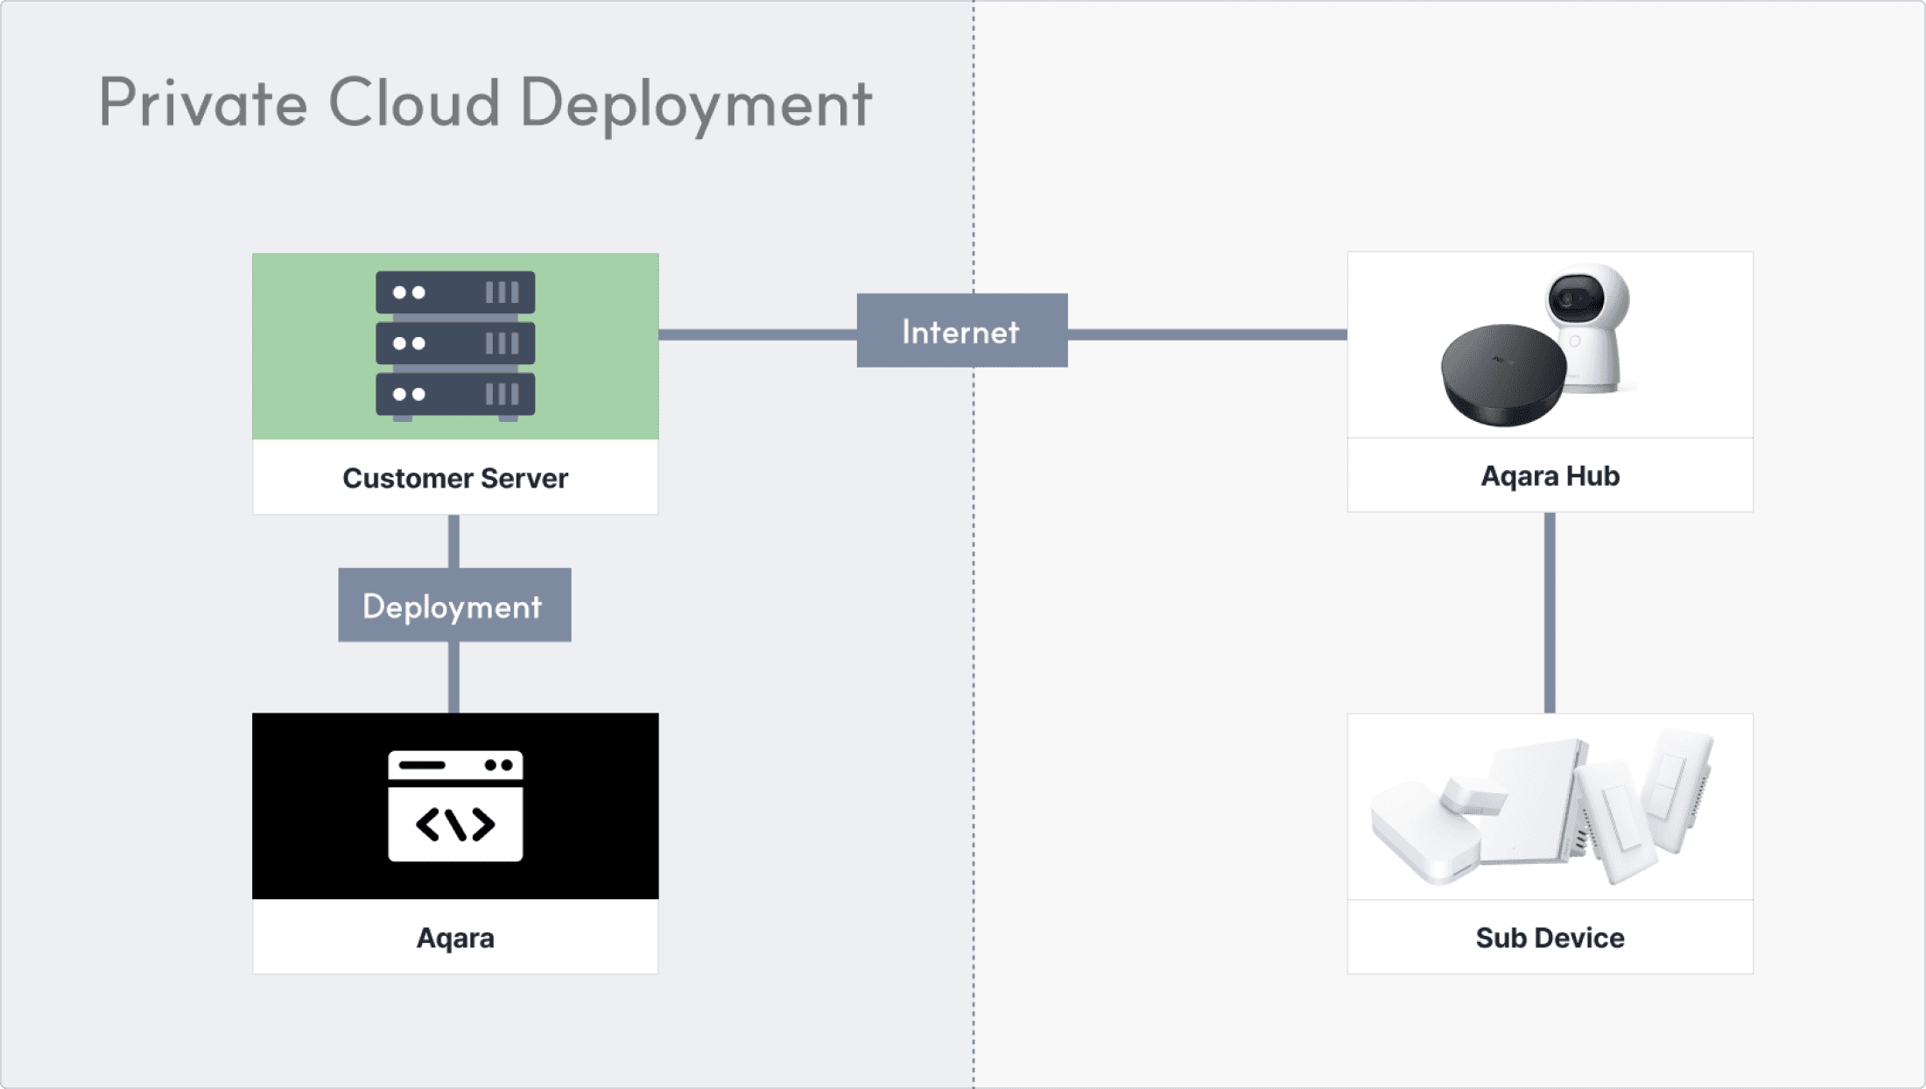Image resolution: width=1926 pixels, height=1089 pixels.
Task: Click the Internet connector label
Action: coord(962,330)
